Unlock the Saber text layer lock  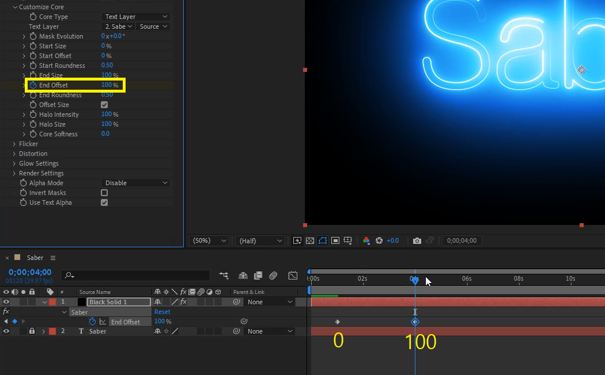click(x=32, y=331)
